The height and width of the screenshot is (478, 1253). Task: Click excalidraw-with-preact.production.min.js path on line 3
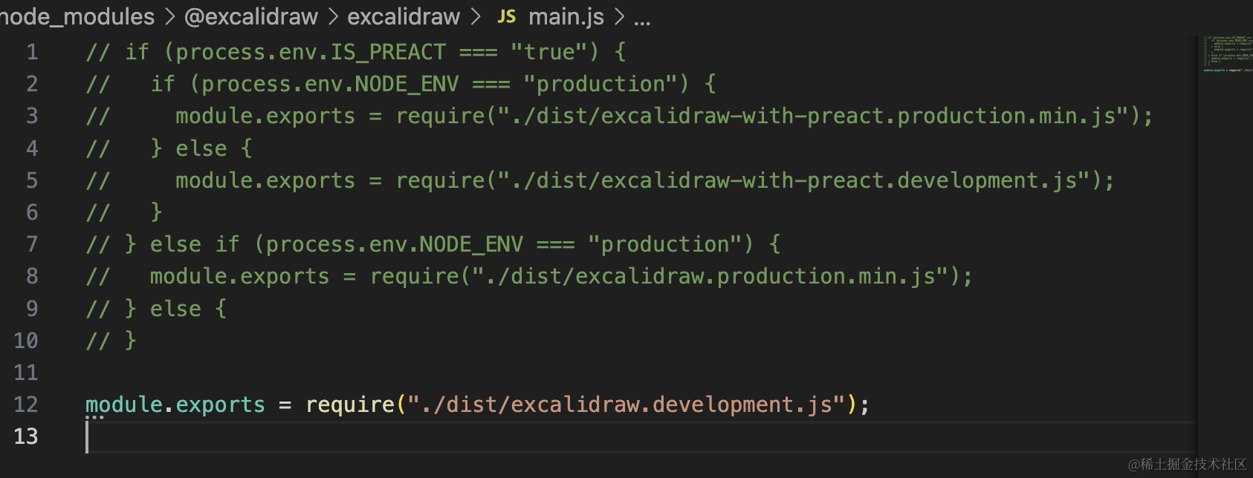tap(858, 116)
